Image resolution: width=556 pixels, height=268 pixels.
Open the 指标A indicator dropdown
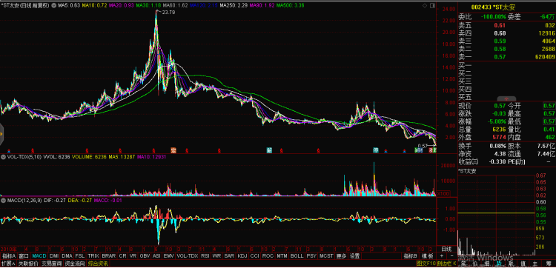tap(8, 255)
